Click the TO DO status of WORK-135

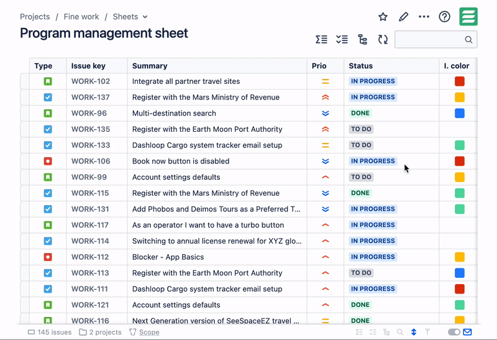(x=361, y=129)
